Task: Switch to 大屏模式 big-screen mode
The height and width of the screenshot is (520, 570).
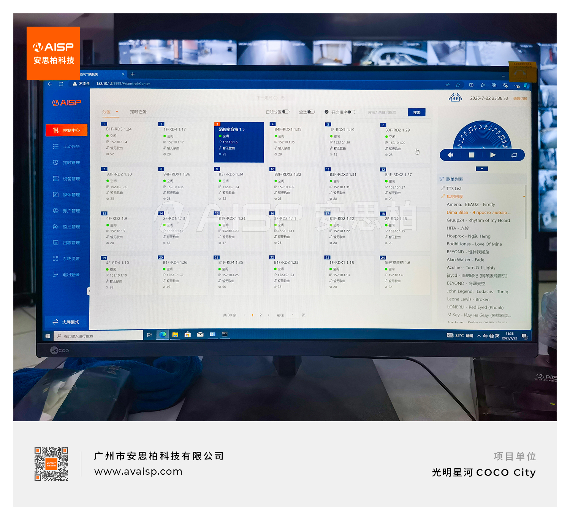Action: [66, 322]
